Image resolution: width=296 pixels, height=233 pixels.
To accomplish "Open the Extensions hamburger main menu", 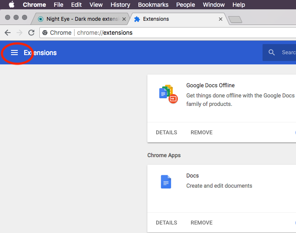I will [x=14, y=53].
